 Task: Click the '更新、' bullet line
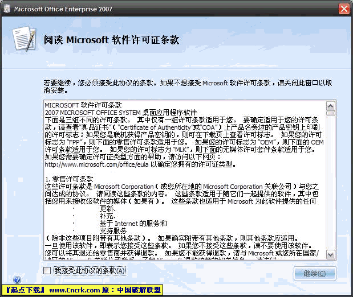coord(108,208)
